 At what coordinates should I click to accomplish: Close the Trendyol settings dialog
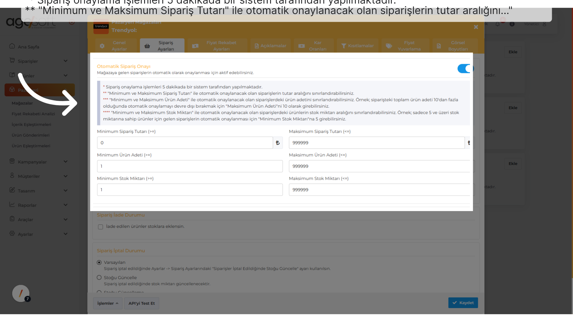[476, 27]
